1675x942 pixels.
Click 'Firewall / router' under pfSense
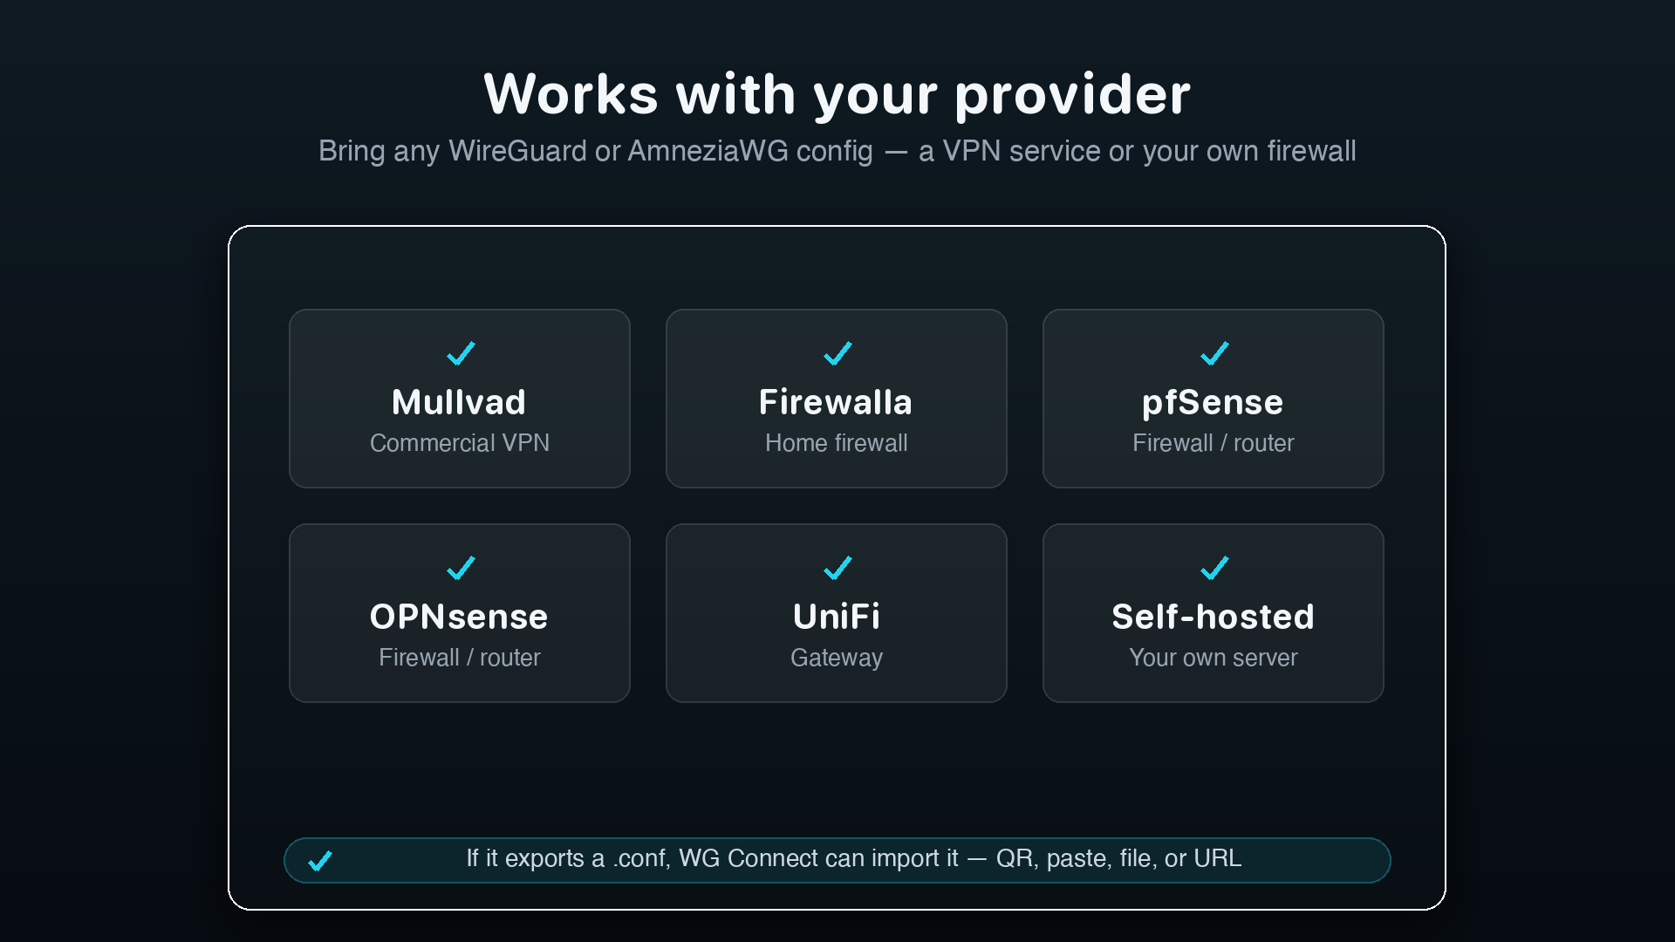[x=1214, y=443]
